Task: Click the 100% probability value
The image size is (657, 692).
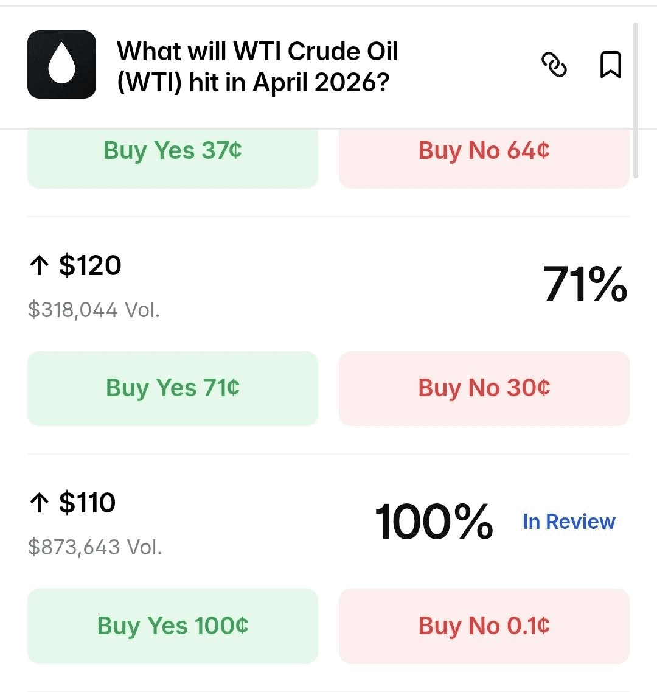Action: click(434, 522)
